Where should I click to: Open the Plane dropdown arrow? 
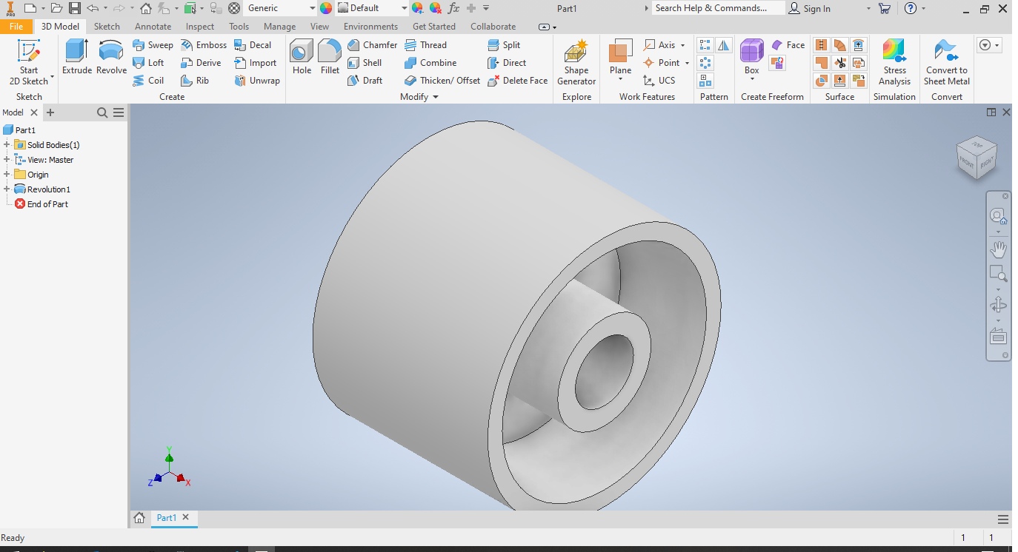click(620, 79)
